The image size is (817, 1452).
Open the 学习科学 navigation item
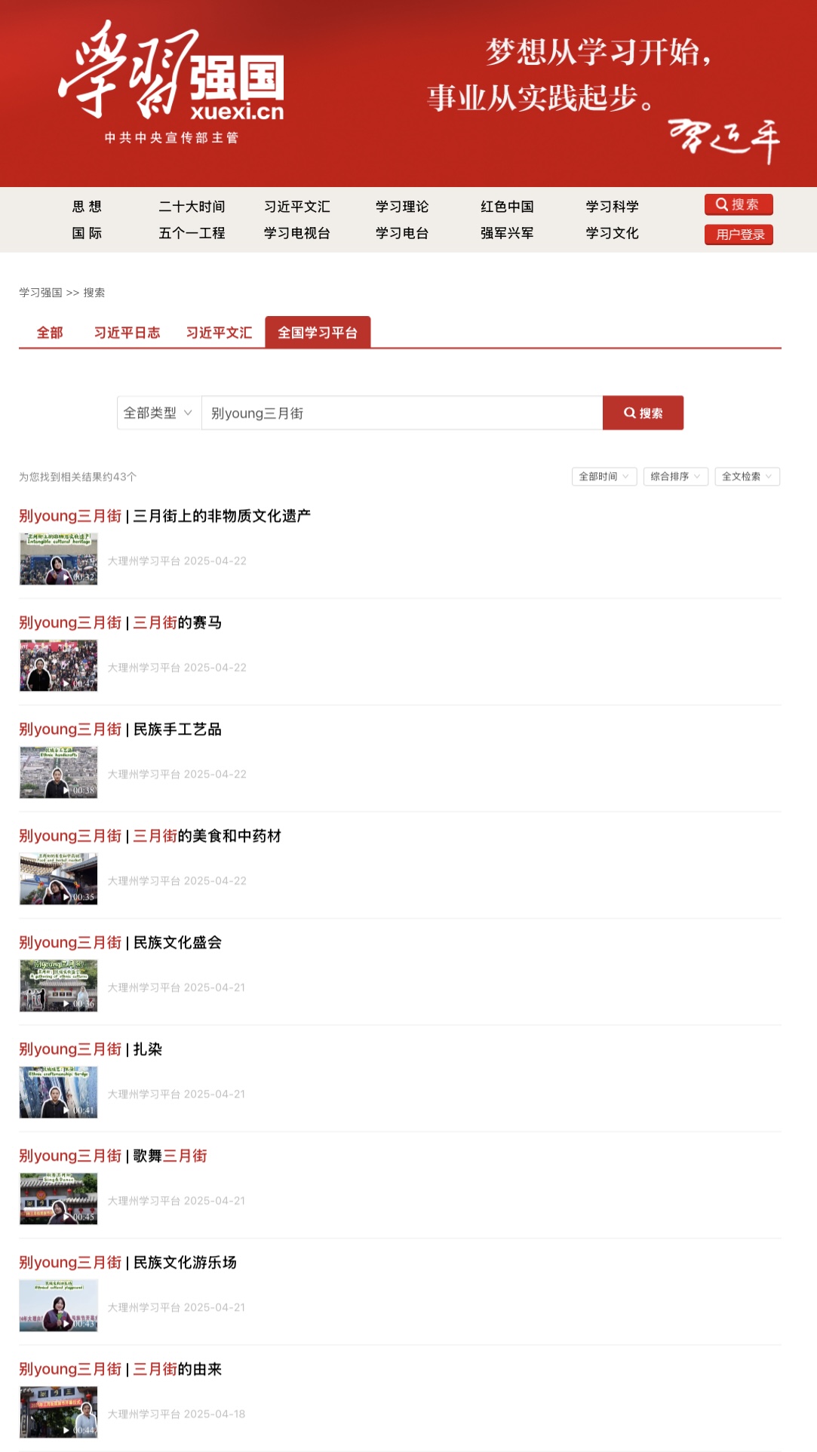click(612, 207)
